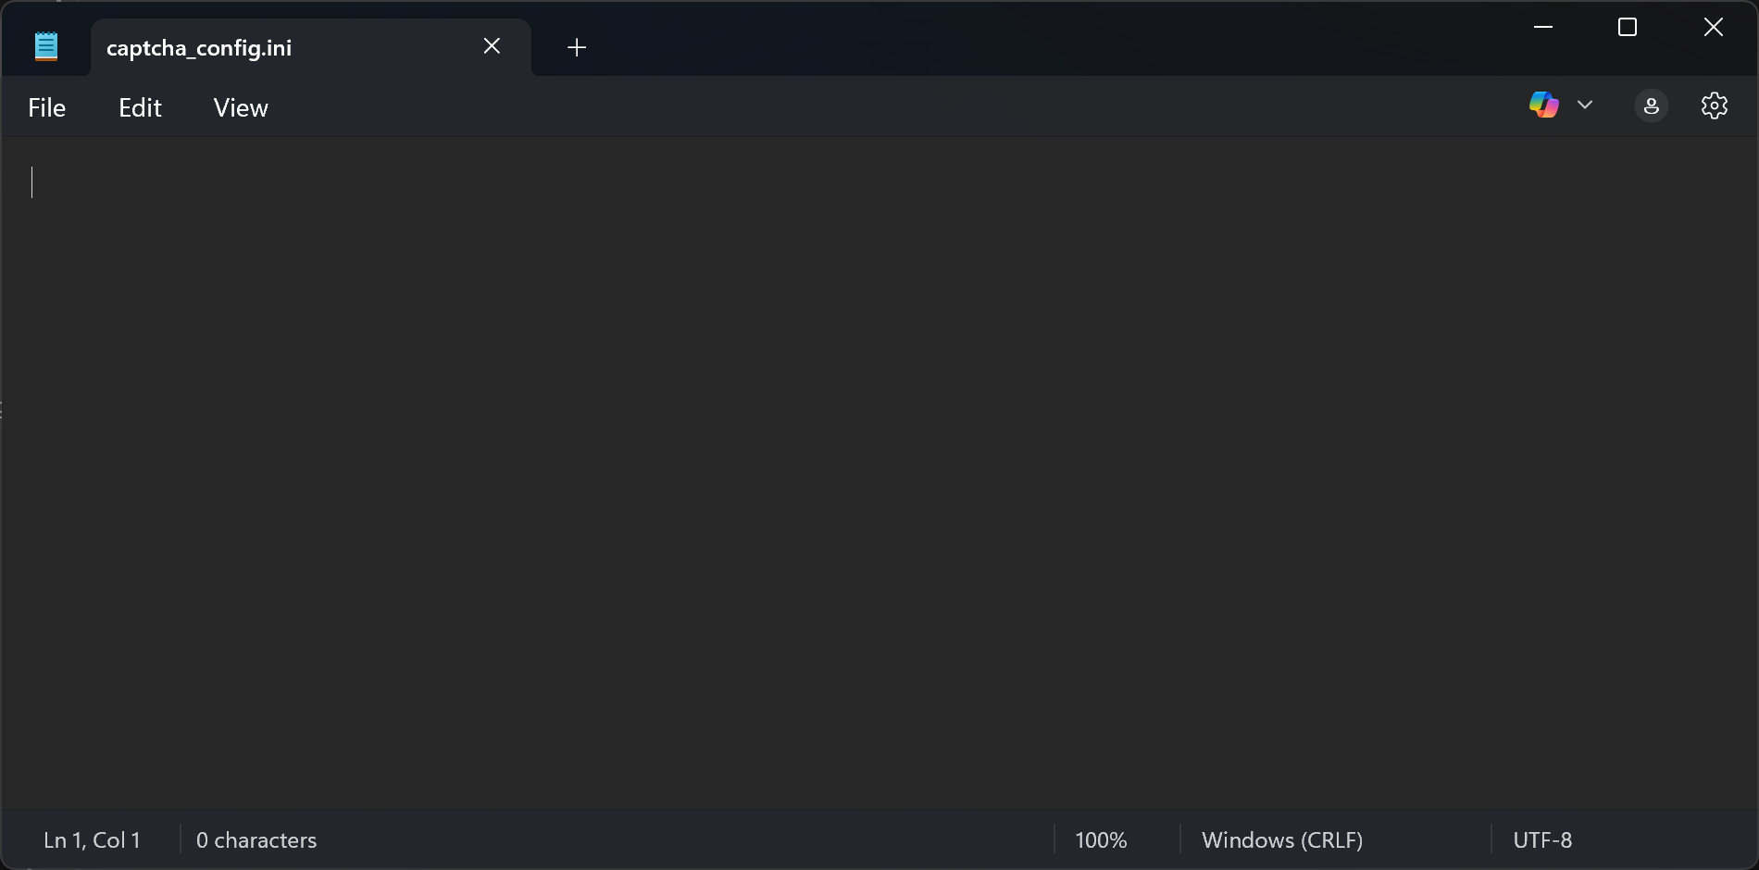The image size is (1759, 870).
Task: Open the Edit menu
Action: pos(141,108)
